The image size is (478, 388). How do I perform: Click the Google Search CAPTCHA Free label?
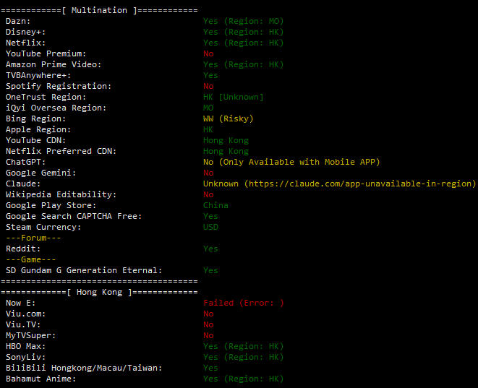click(x=74, y=216)
